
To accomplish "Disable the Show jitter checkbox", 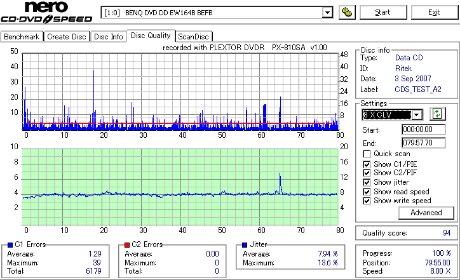I will coord(367,182).
